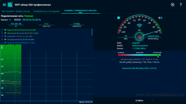Click WLAN quality (DHCP) line

(x=139, y=60)
